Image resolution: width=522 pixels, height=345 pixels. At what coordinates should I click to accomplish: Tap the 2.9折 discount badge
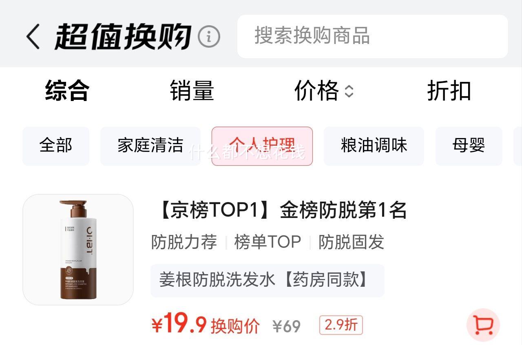[341, 325]
